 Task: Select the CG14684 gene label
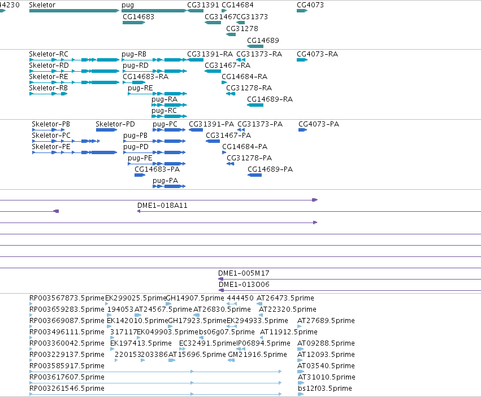[x=237, y=5]
